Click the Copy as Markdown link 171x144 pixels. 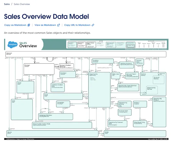15,25
